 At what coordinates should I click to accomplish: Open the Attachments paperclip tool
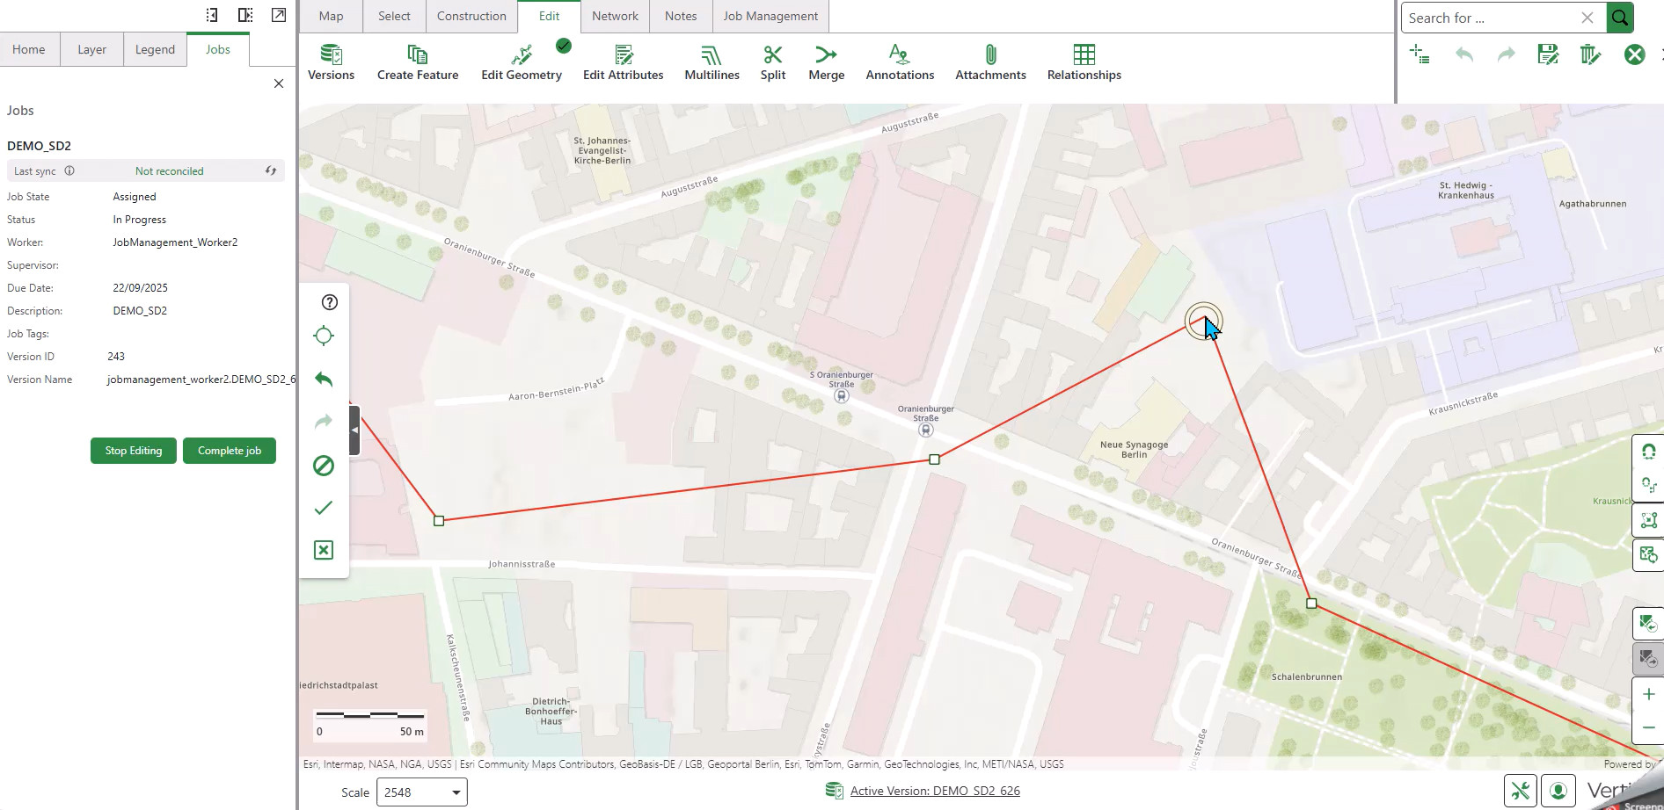point(990,62)
